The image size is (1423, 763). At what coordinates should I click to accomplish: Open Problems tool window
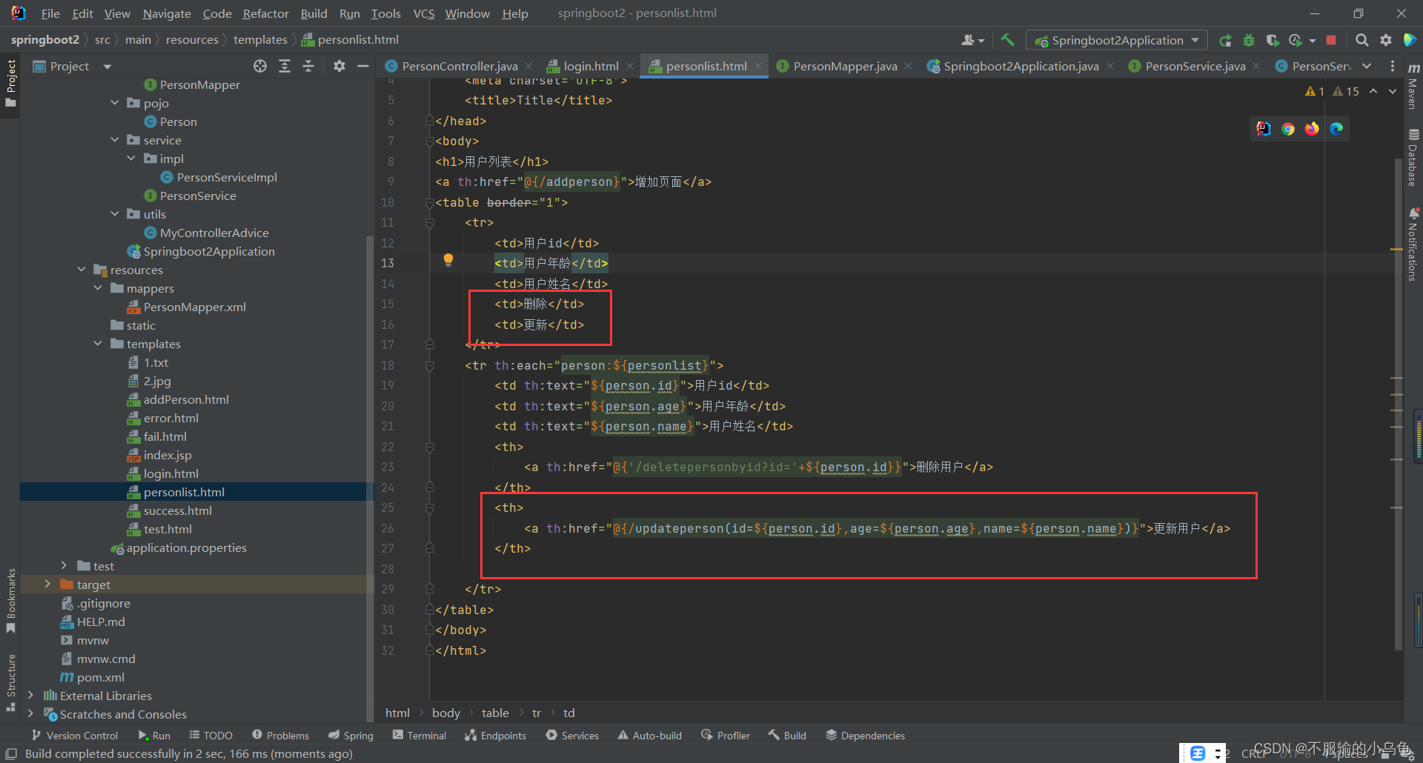(x=280, y=736)
